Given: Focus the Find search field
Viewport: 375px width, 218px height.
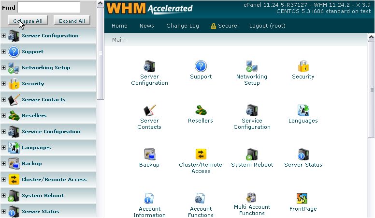Looking at the screenshot, I should pyautogui.click(x=49, y=7).
